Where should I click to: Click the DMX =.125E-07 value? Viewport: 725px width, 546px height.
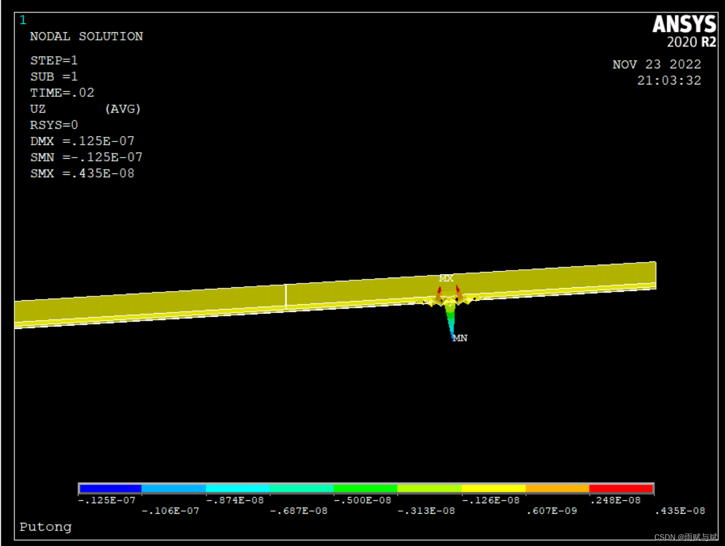coord(82,141)
